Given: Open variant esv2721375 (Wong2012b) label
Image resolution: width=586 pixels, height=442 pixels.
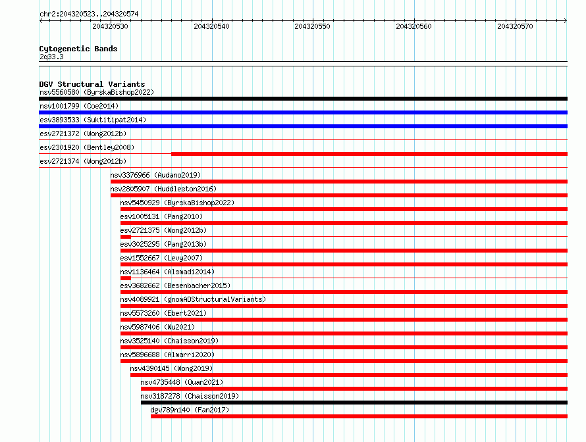Looking at the screenshot, I should point(163,230).
